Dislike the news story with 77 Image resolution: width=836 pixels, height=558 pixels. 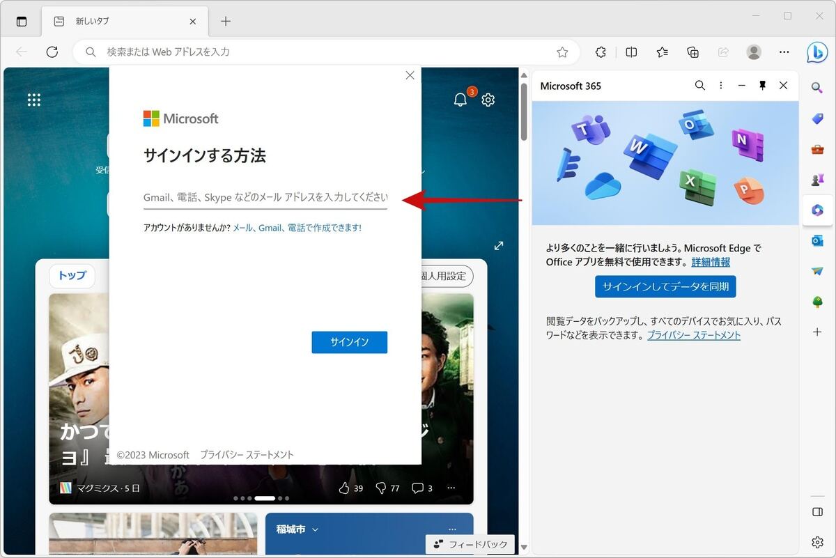point(387,488)
